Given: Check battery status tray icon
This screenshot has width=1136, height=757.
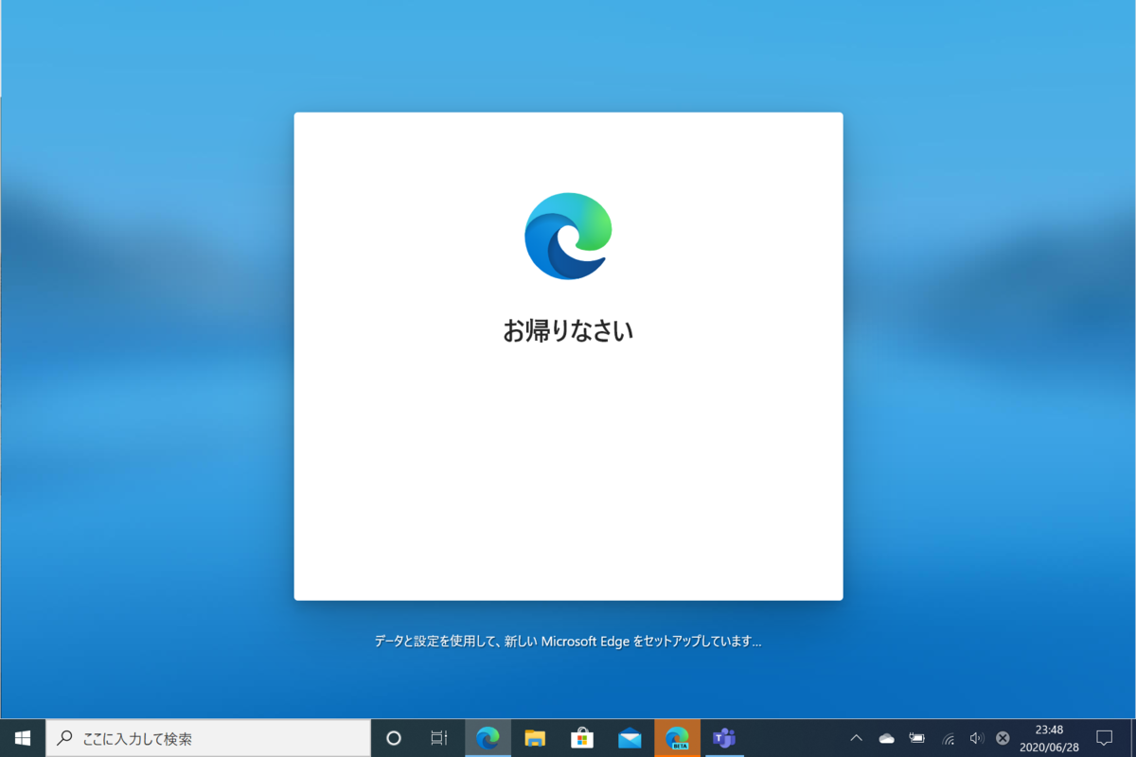Looking at the screenshot, I should point(917,738).
